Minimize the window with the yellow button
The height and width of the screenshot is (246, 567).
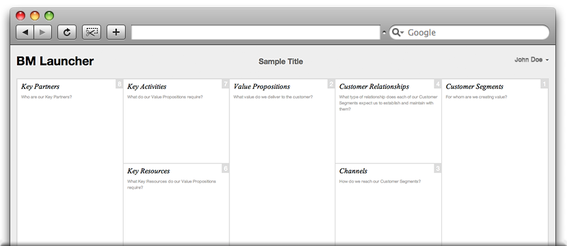[x=35, y=16]
